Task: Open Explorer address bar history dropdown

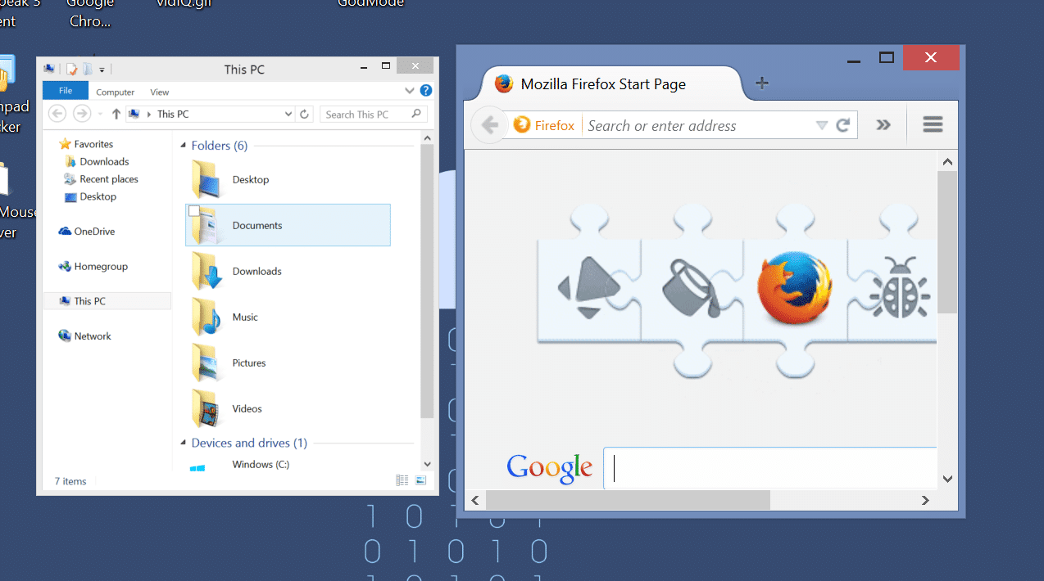Action: click(288, 115)
